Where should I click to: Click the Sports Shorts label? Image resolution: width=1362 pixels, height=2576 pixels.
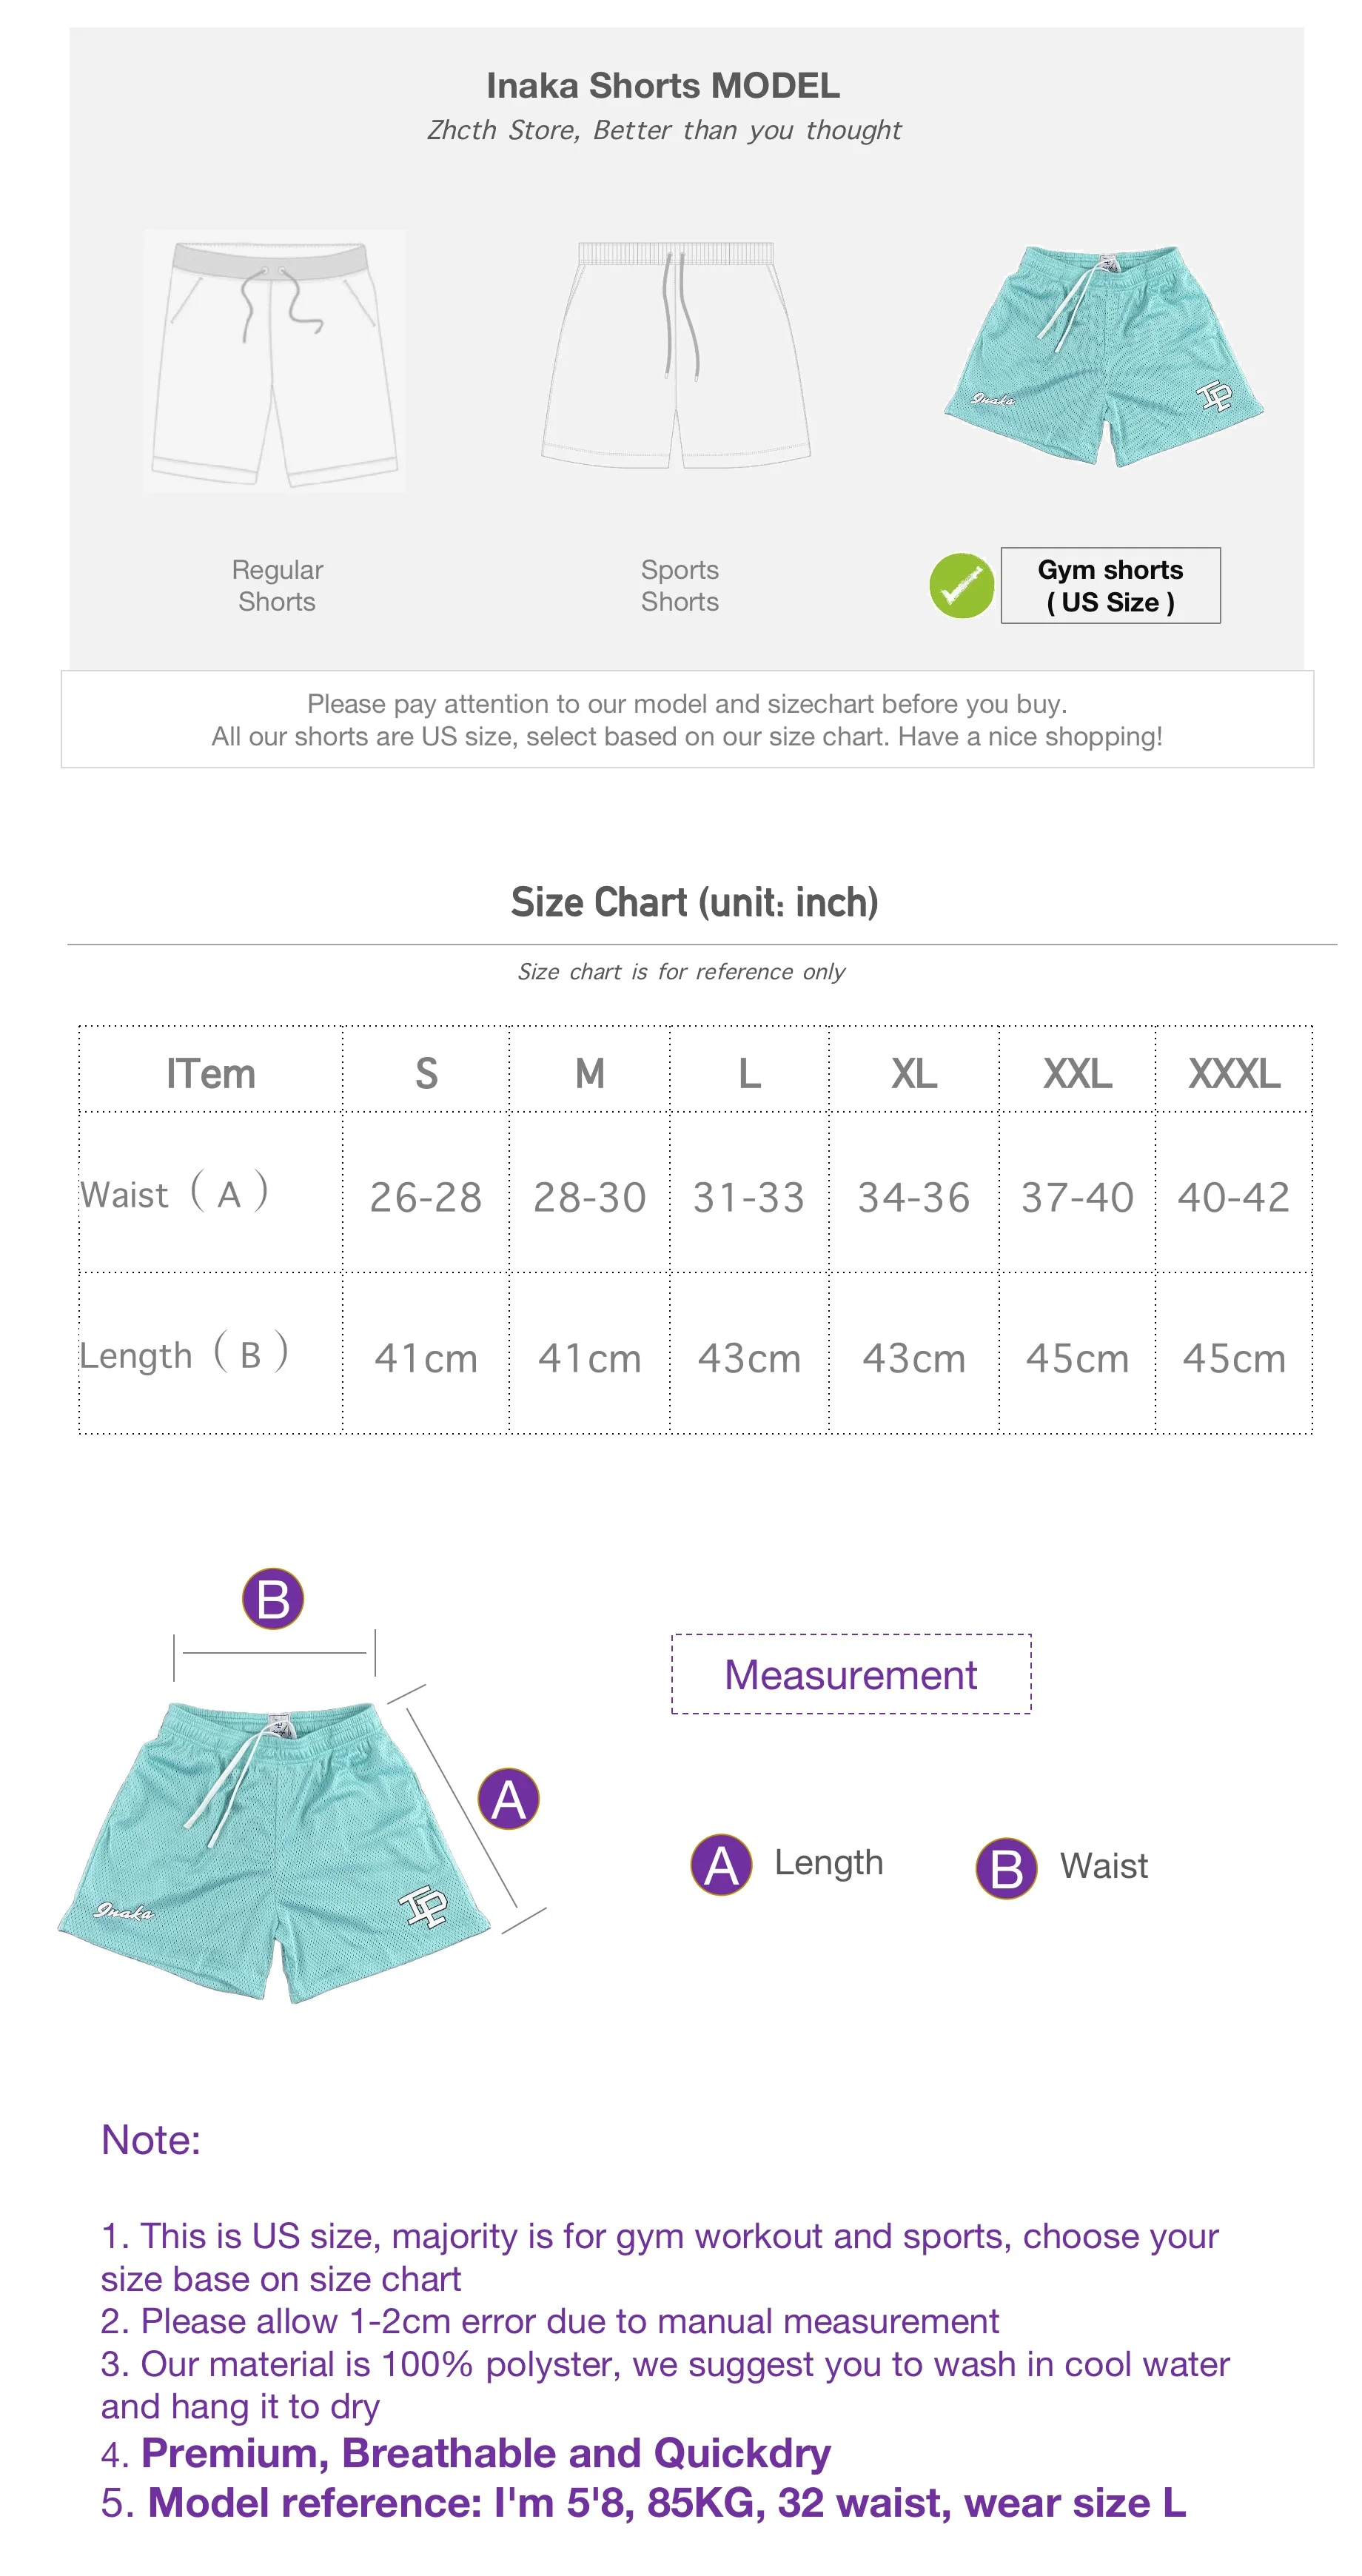point(680,585)
